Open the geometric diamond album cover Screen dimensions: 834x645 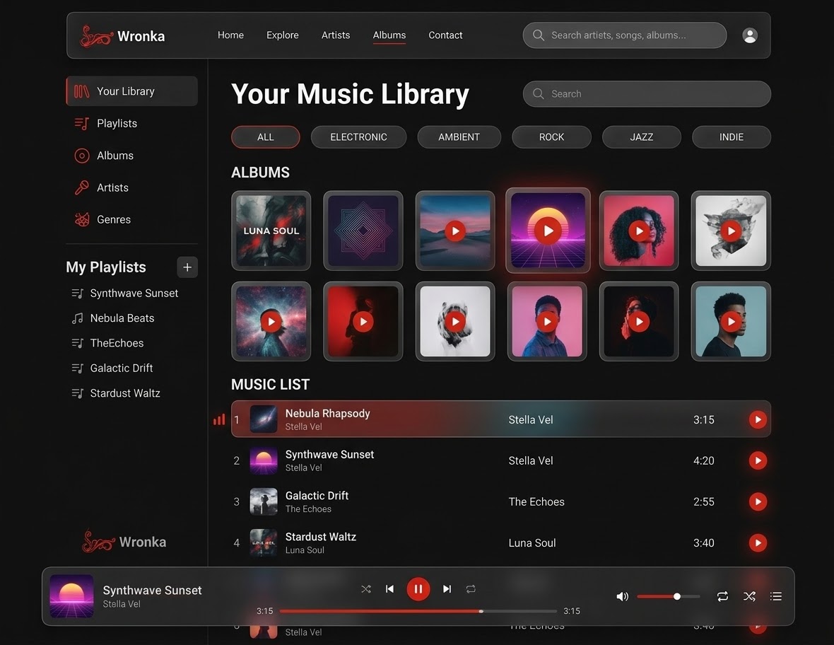coord(363,231)
